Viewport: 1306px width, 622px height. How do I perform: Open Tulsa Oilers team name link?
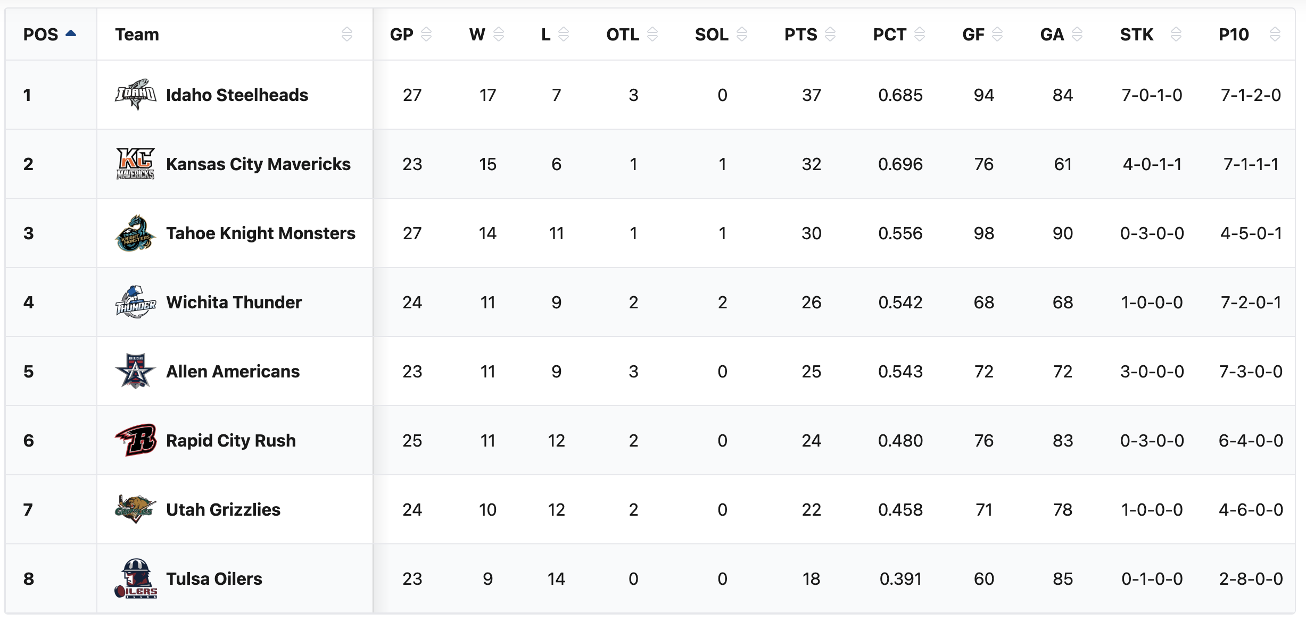pyautogui.click(x=214, y=579)
